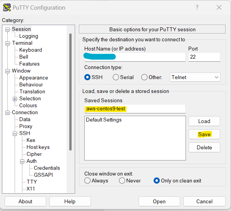Open Terminal category
The image size is (231, 211).
22,43
